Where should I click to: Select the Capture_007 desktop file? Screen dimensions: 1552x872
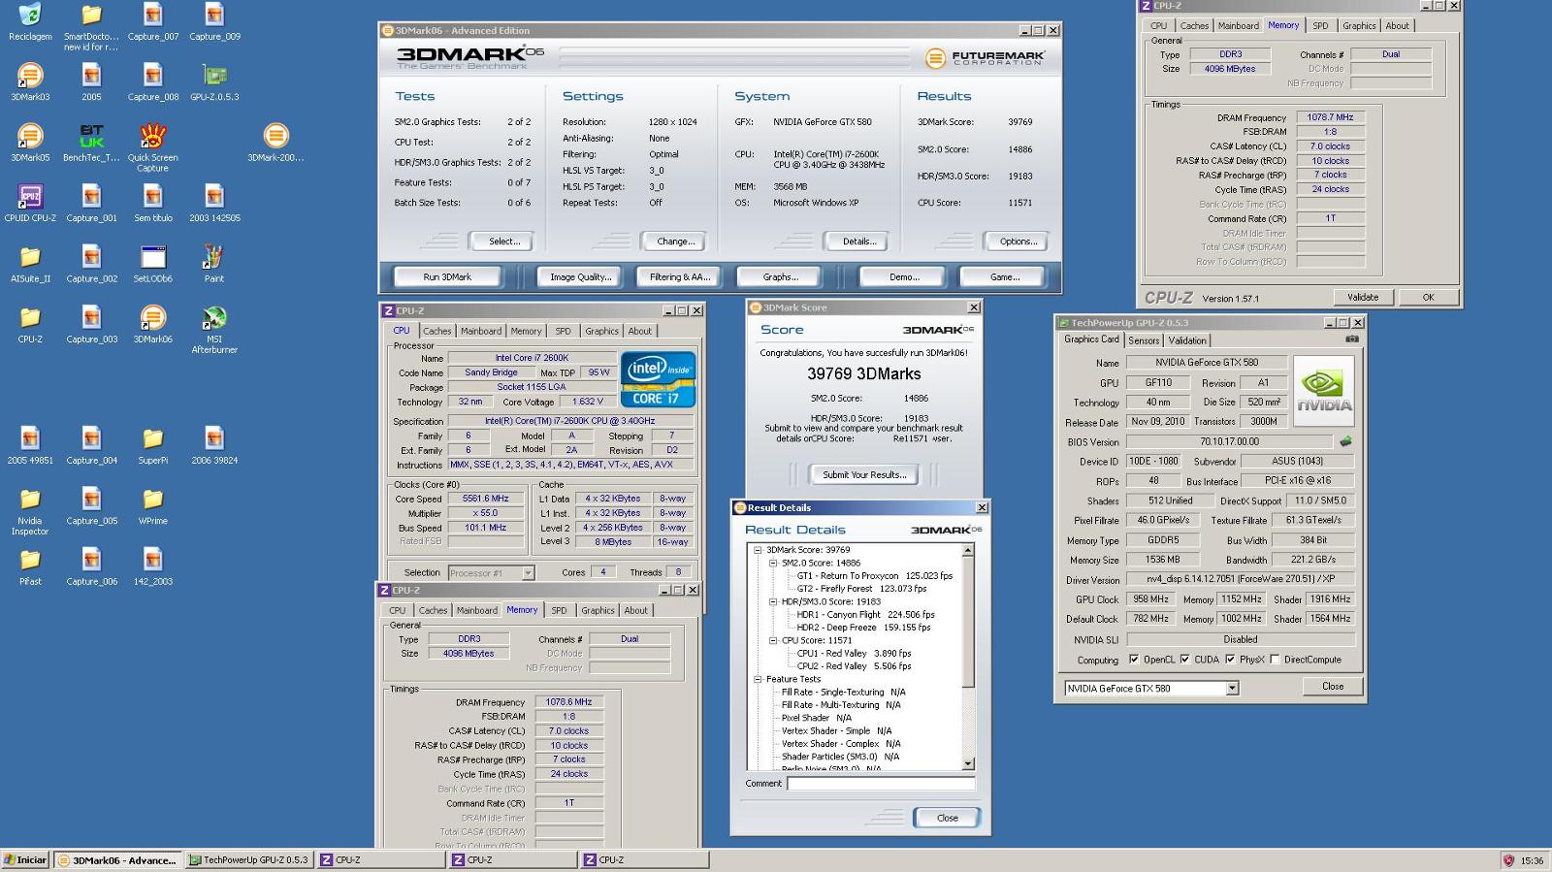[152, 21]
